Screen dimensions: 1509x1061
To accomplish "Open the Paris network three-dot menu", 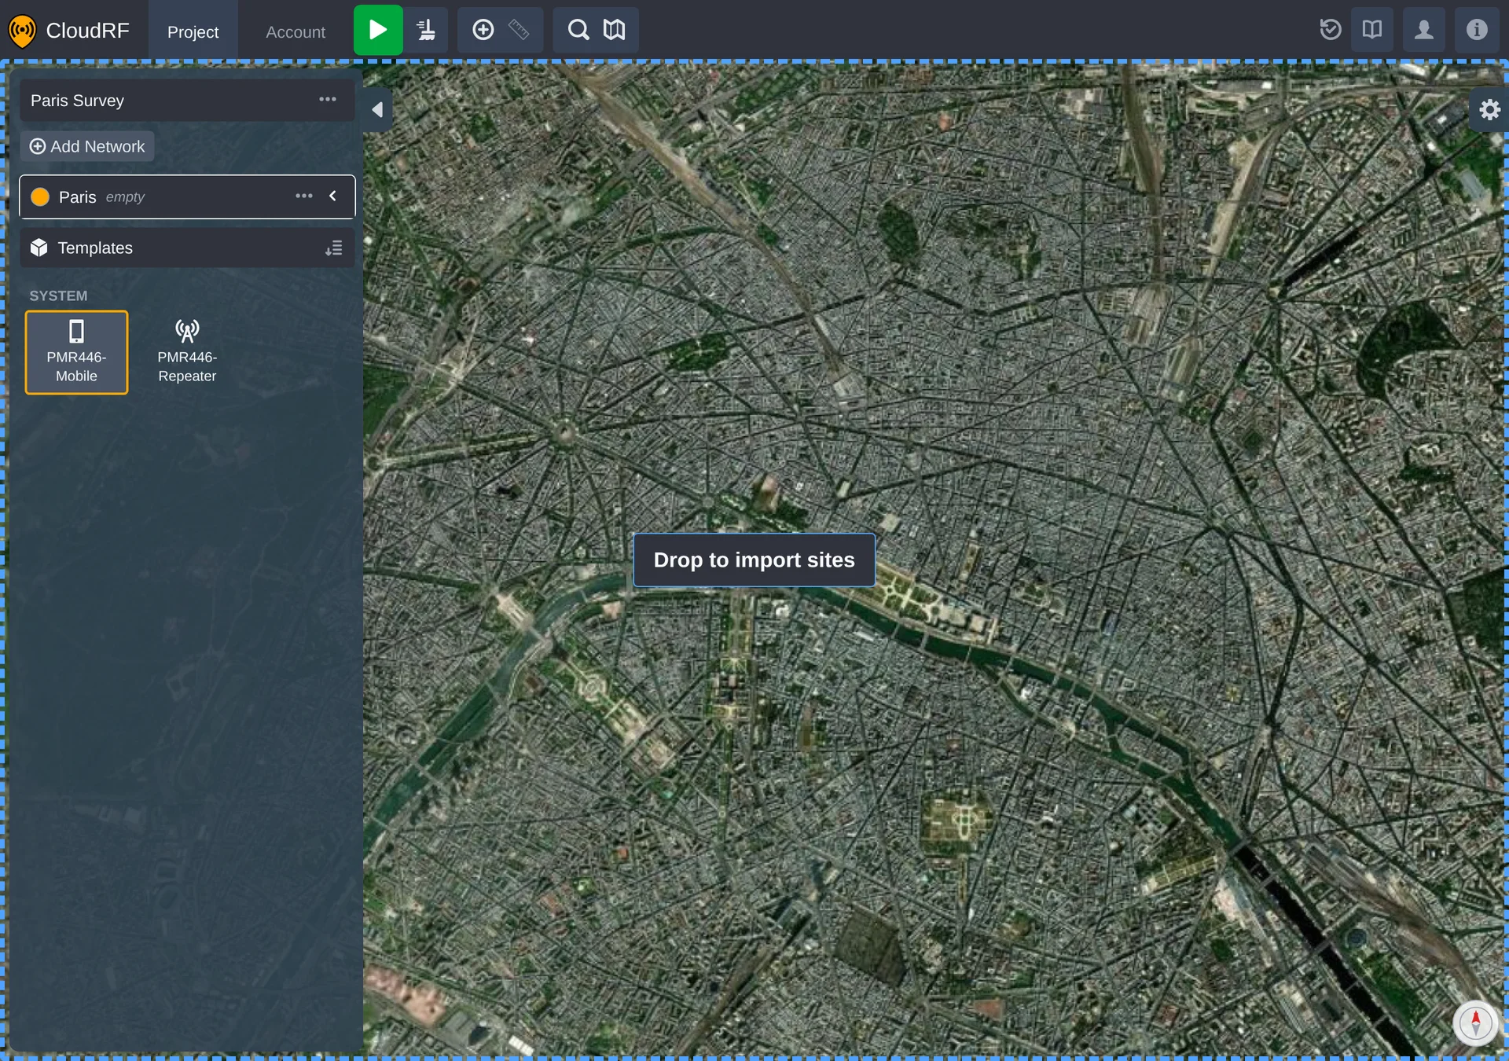I will pos(304,196).
